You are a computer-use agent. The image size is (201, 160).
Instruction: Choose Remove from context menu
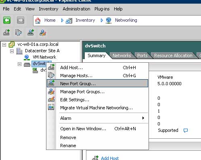[x=98, y=137]
